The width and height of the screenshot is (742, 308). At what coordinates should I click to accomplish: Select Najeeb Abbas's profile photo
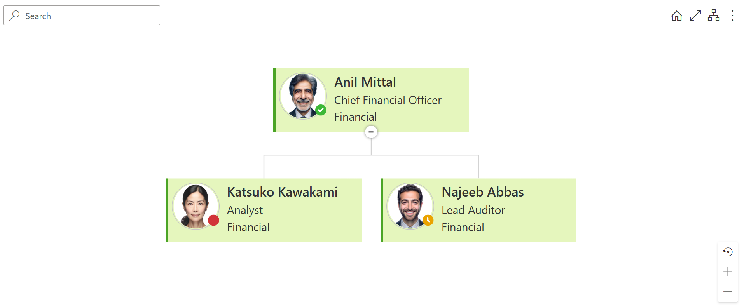click(410, 206)
